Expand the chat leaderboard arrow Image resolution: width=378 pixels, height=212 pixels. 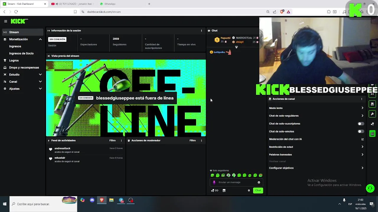tap(236, 47)
